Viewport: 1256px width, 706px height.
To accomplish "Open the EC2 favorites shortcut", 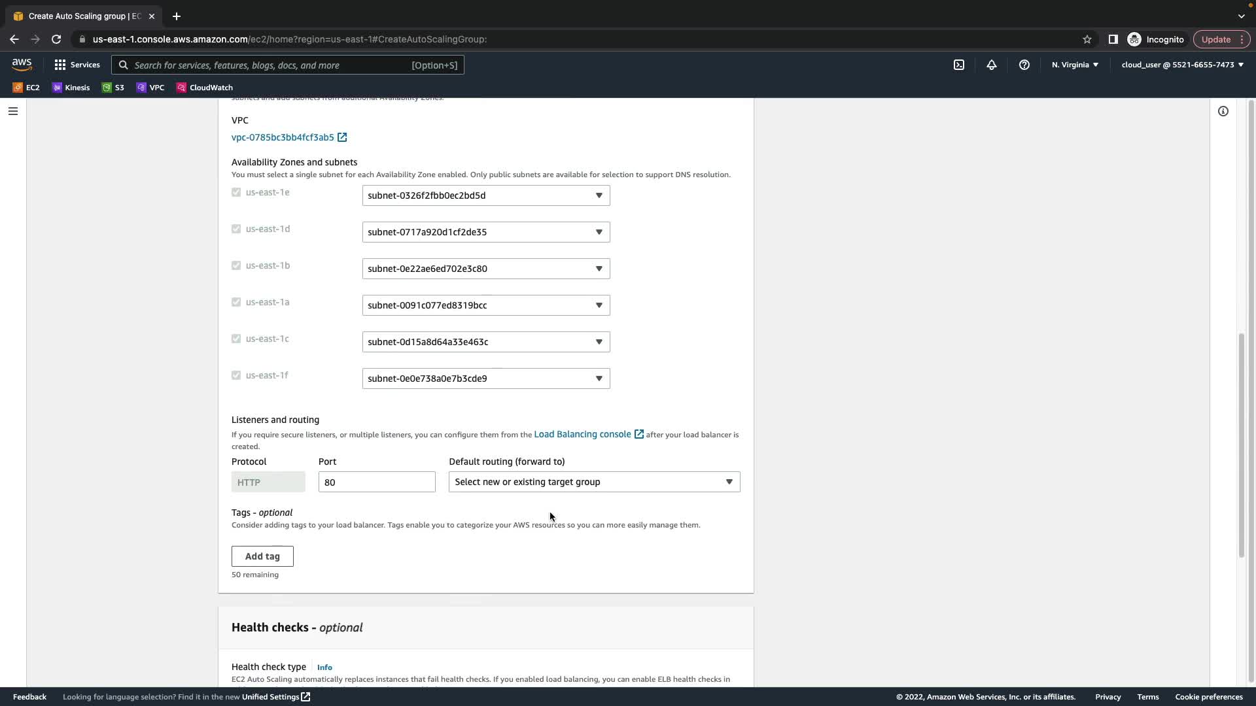I will 26,88.
